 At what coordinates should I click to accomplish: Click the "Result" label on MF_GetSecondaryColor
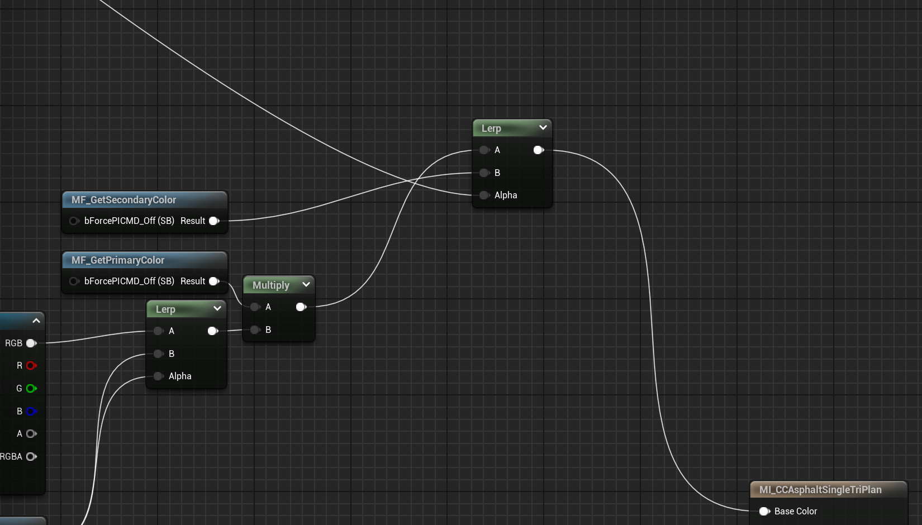(193, 221)
